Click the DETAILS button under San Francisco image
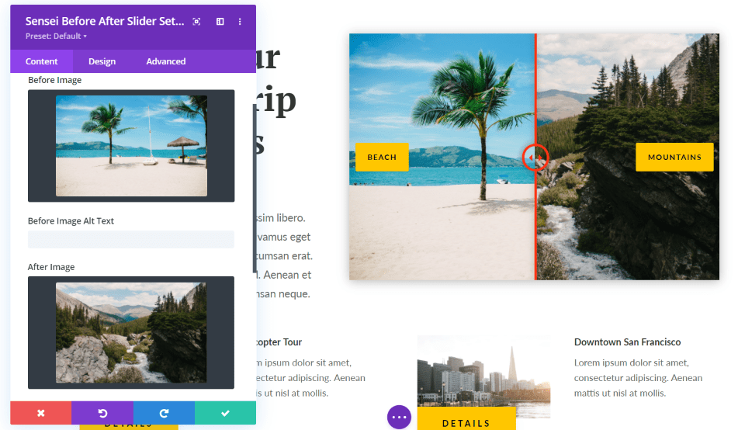Image resolution: width=745 pixels, height=430 pixels. pyautogui.click(x=466, y=421)
